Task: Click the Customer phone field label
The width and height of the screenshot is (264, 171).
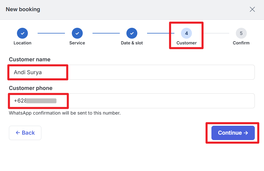Action: 31,88
